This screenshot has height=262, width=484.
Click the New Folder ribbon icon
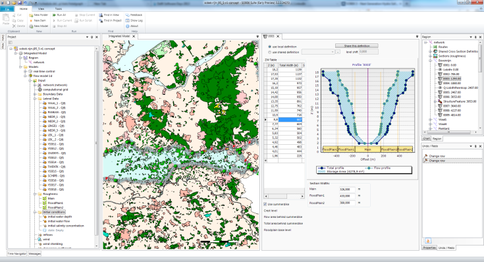(x=31, y=15)
